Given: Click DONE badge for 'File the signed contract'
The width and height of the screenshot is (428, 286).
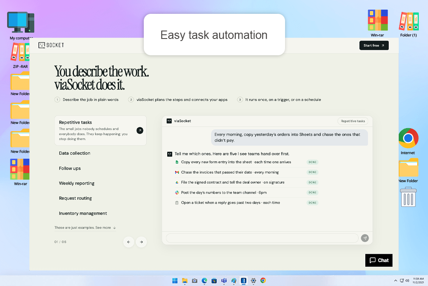Looking at the screenshot, I should [x=312, y=183].
